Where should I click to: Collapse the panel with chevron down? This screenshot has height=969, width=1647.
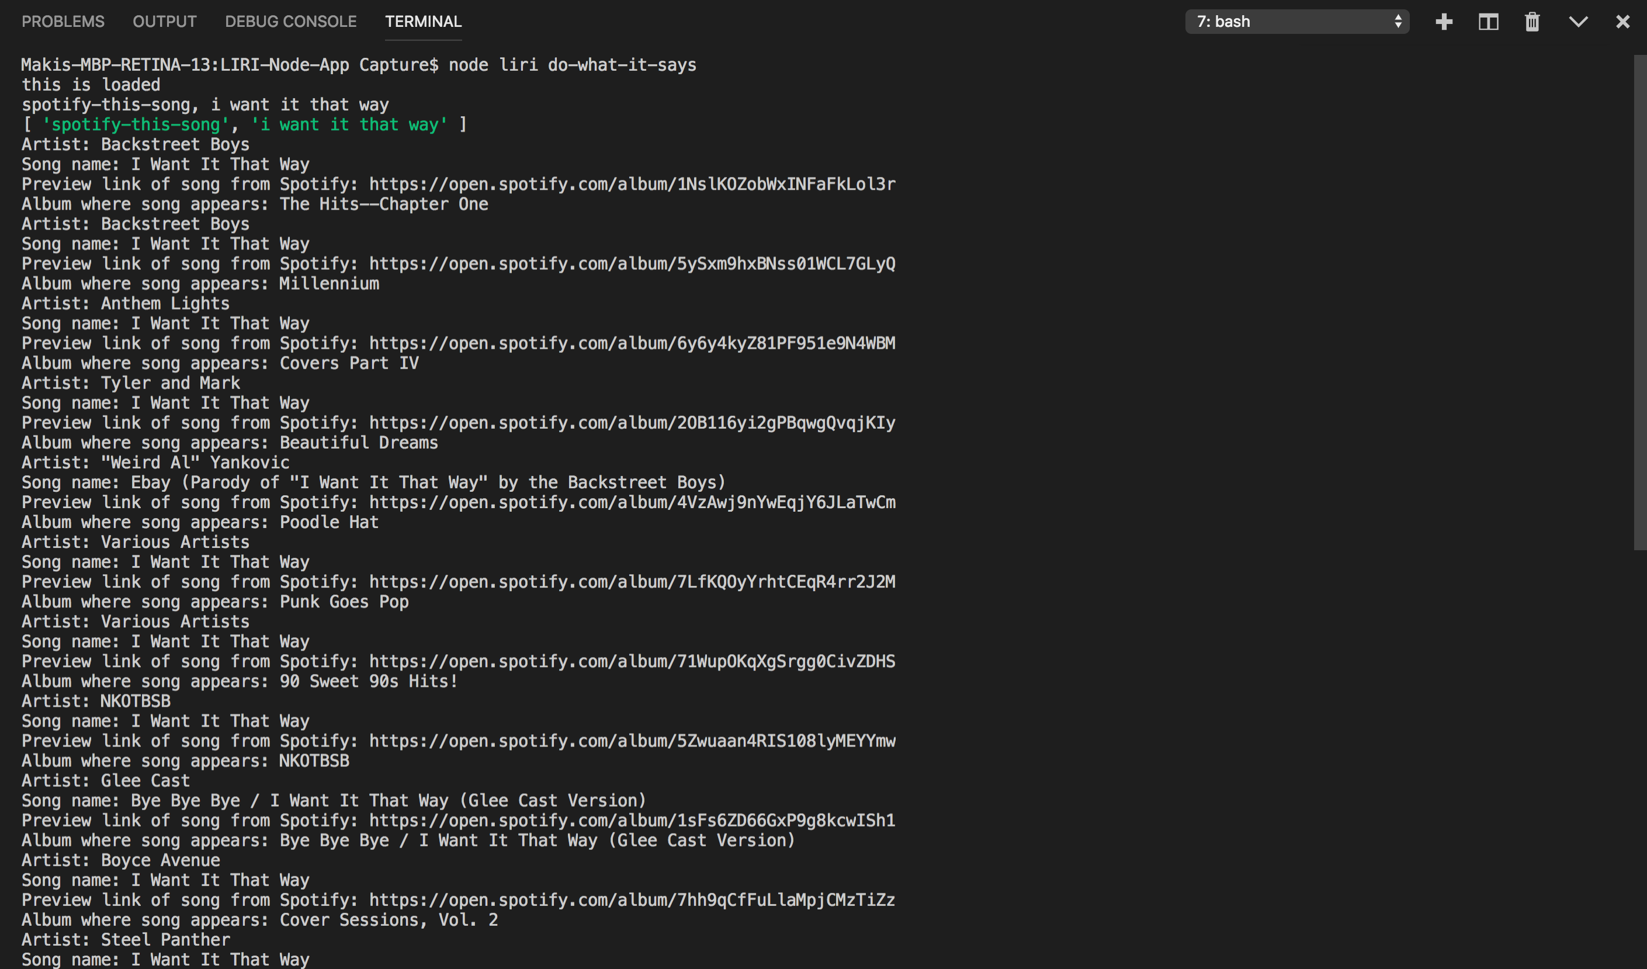coord(1577,22)
